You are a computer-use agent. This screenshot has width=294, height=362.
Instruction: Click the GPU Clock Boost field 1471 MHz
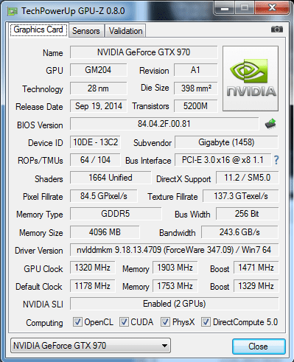256,268
